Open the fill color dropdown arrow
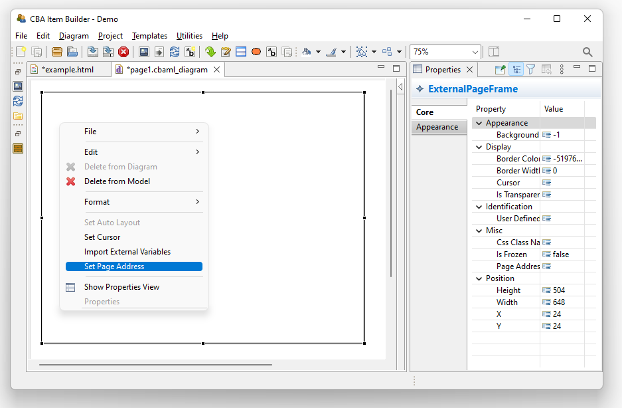The height and width of the screenshot is (408, 622). pos(319,52)
